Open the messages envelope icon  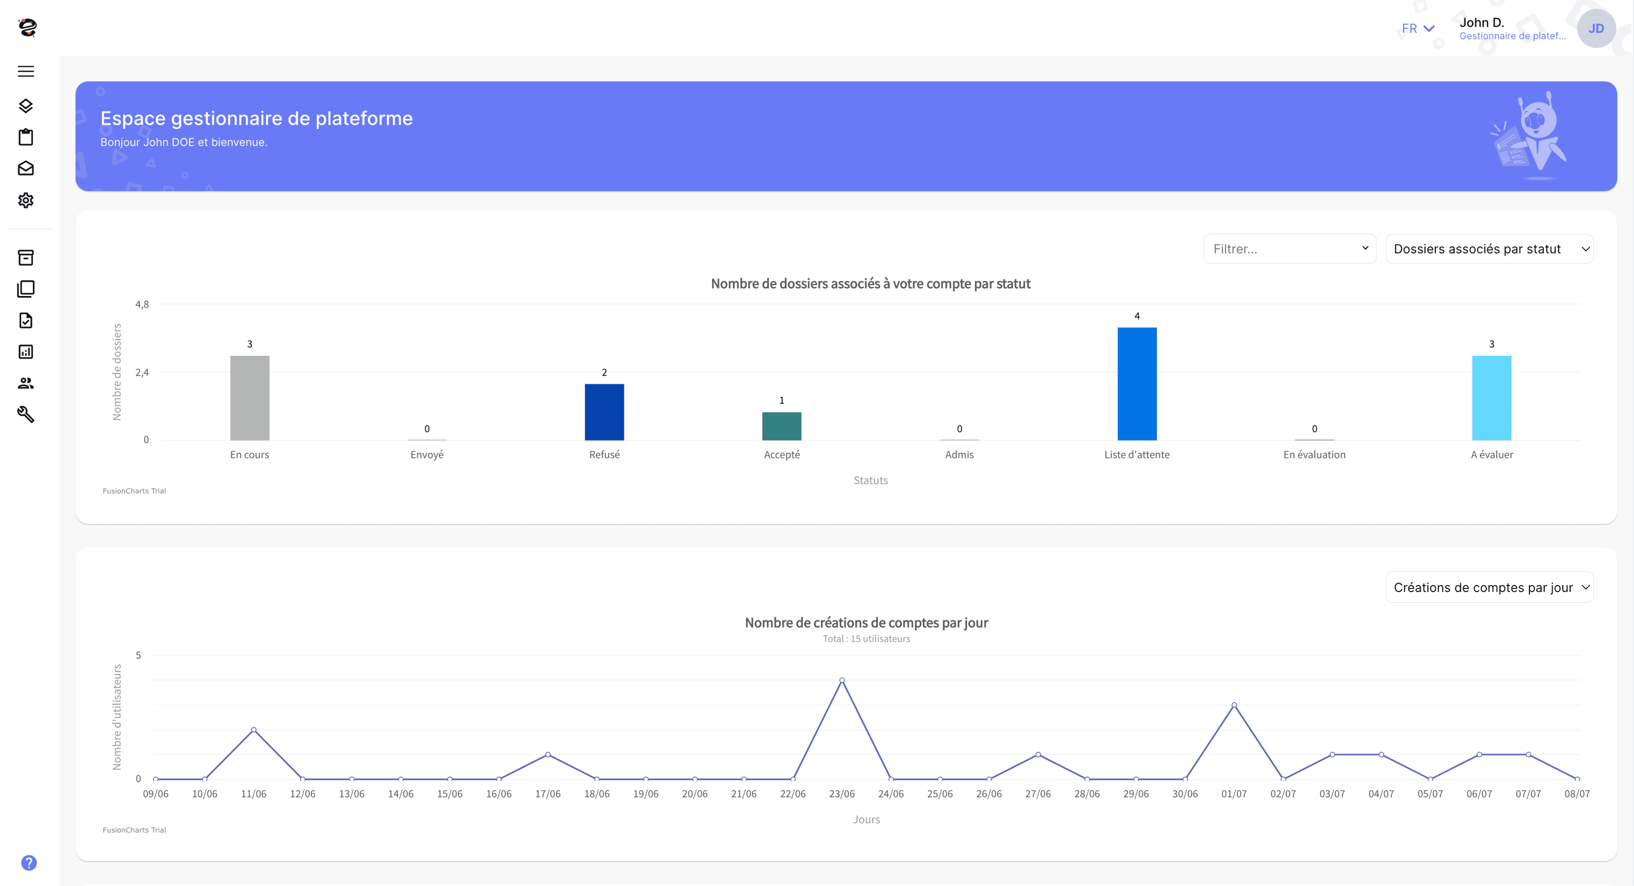point(26,168)
